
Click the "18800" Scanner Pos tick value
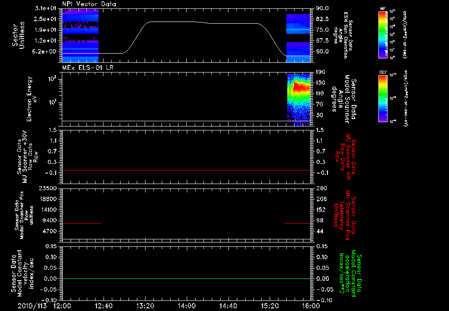click(x=48, y=199)
